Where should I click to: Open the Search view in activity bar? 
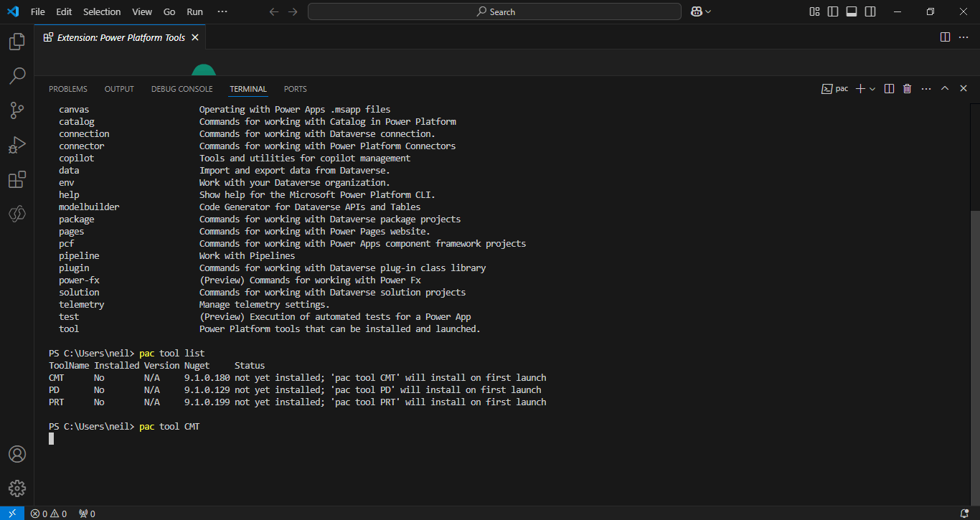(x=17, y=76)
